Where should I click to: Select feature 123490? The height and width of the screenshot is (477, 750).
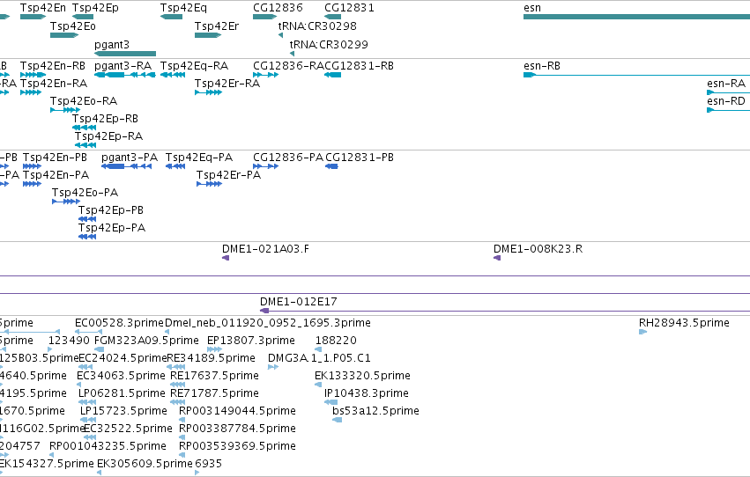pos(50,349)
